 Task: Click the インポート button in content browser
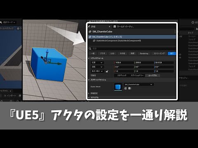click(x=10, y=95)
